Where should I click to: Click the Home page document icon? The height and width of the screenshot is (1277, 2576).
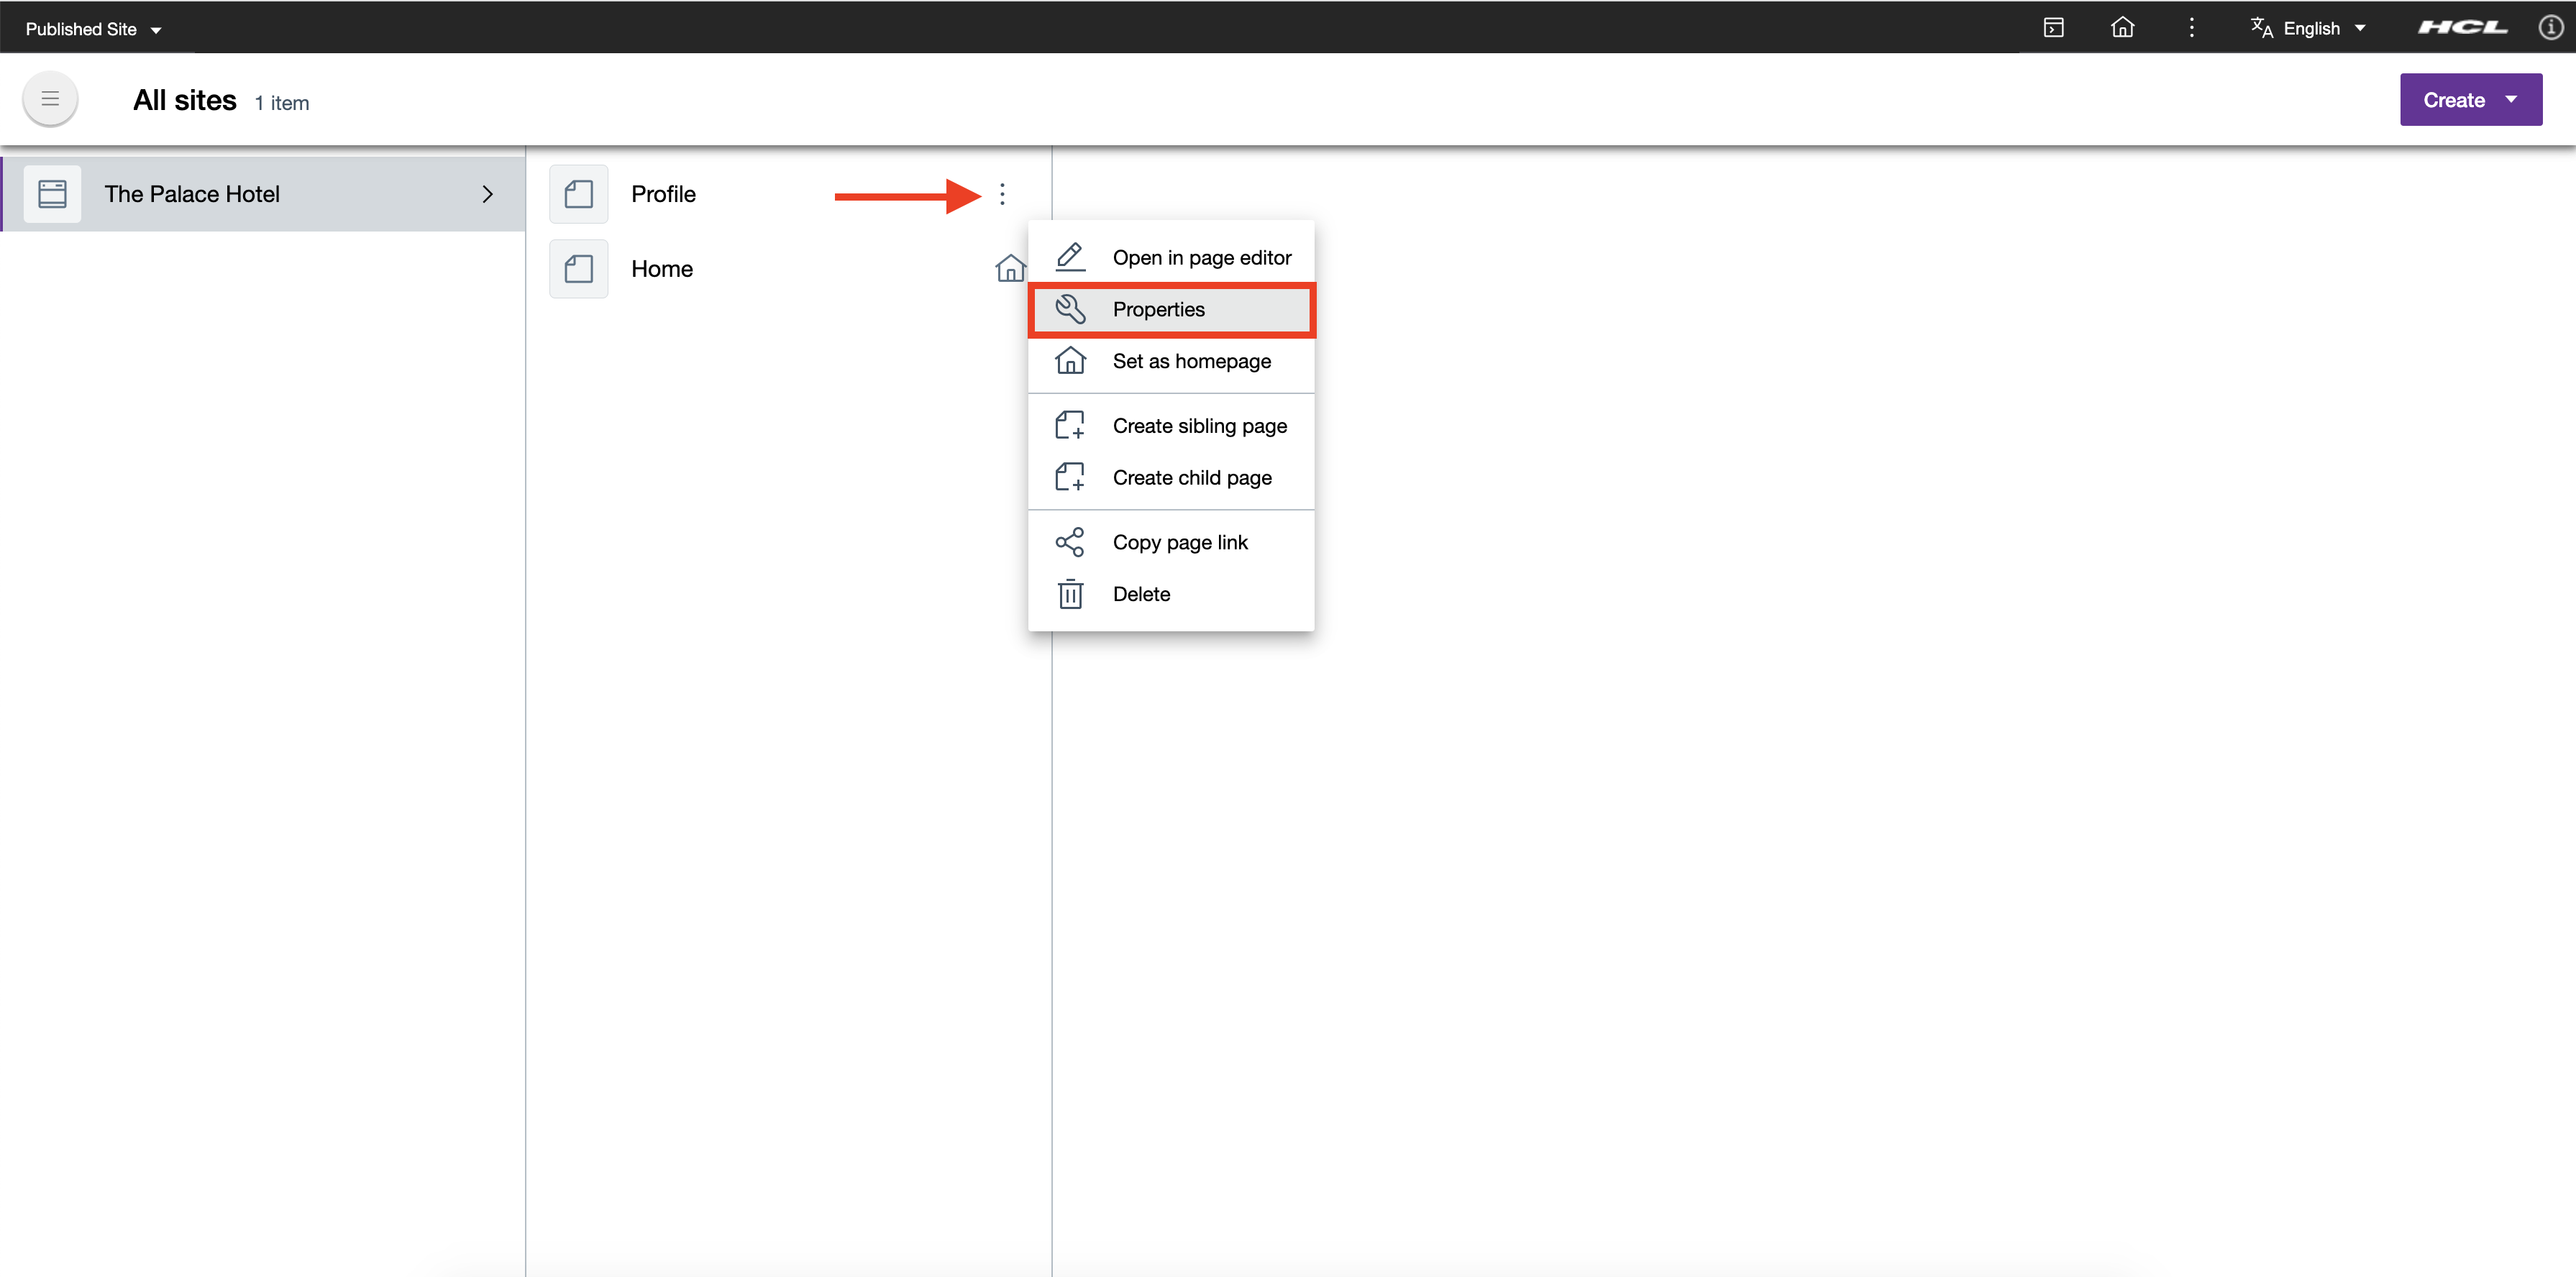[x=578, y=268]
